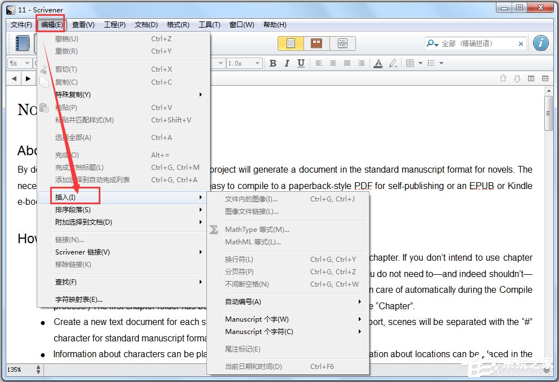Switch to outliner view mode
Viewport: 559px width, 382px height.
click(x=342, y=43)
